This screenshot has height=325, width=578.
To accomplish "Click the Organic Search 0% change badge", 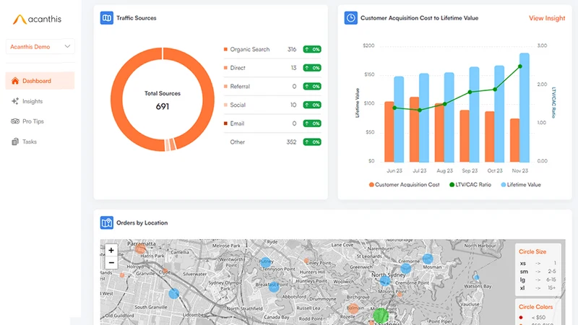I will 312,49.
